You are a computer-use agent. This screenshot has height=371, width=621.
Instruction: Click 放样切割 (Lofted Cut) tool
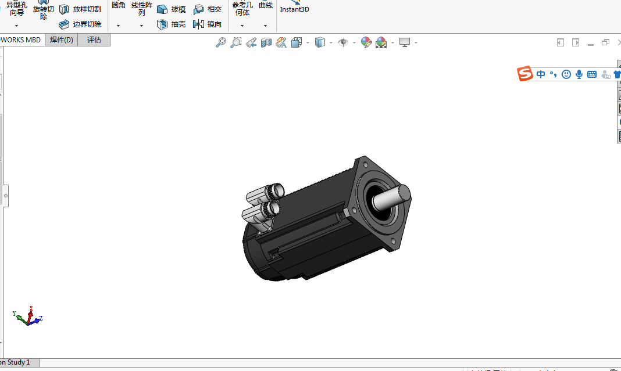click(80, 9)
